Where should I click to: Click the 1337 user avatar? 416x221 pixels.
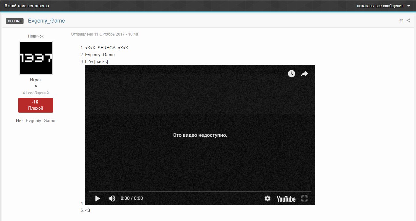36,58
